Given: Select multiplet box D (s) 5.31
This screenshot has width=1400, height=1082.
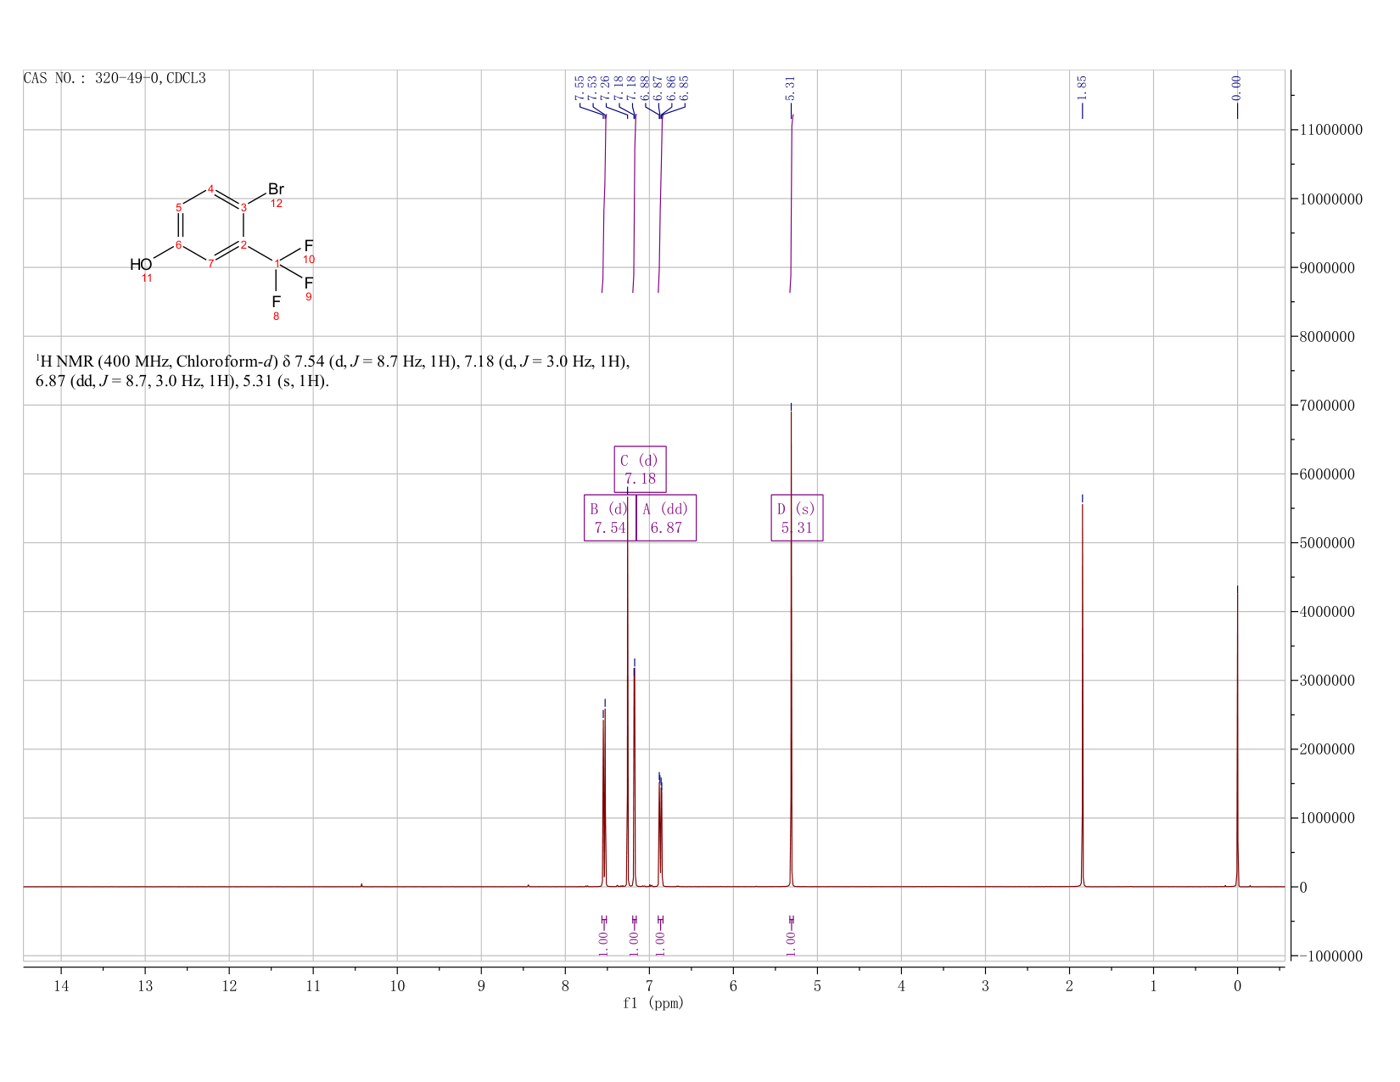Looking at the screenshot, I should coord(797,518).
